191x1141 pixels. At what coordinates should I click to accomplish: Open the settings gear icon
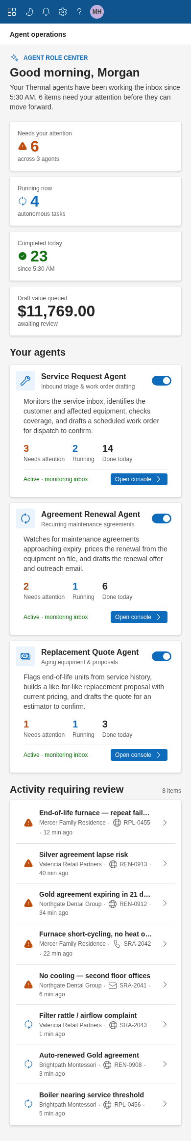tap(63, 12)
